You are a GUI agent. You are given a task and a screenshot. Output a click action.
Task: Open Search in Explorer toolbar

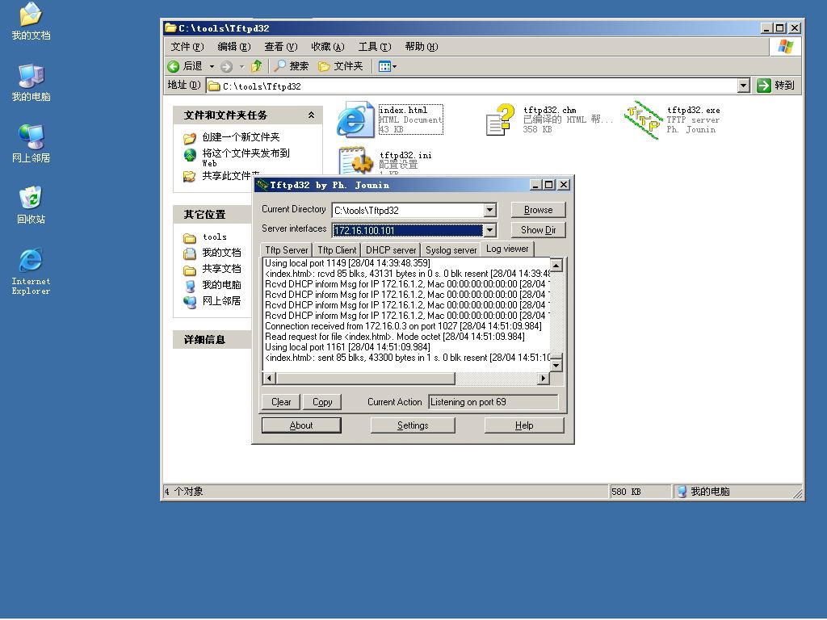tap(291, 66)
